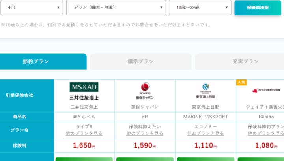The image size is (284, 161).
Task: Click the MS&AD 三井住友海上 logo
Action: (x=84, y=91)
